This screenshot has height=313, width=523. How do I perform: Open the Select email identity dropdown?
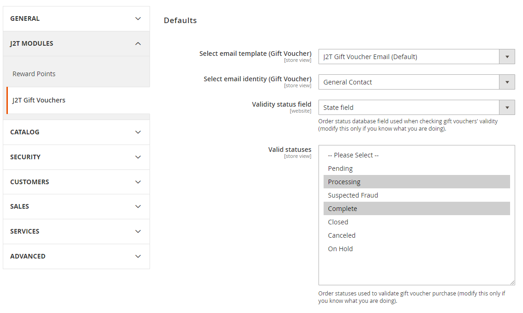(507, 82)
